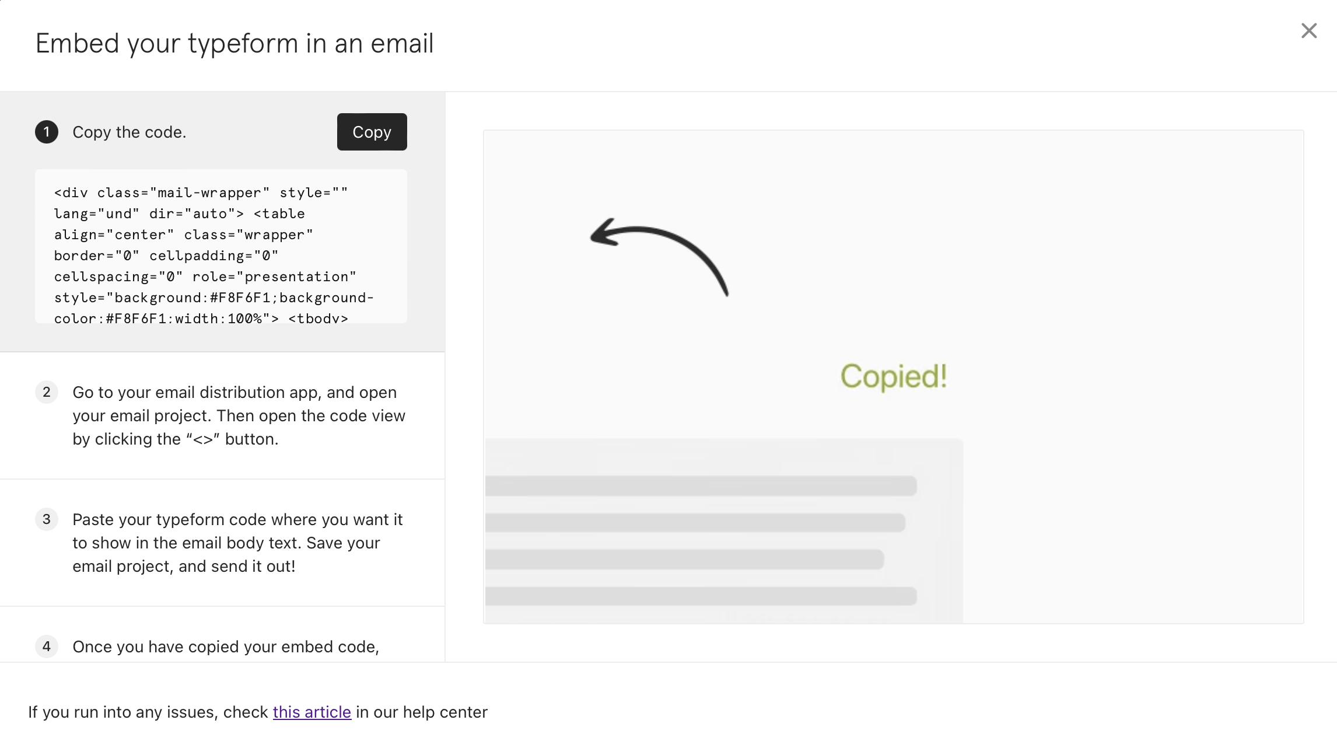Click the 'Copy the code' step label
Viewport: 1337px width, 755px height.
(x=129, y=132)
